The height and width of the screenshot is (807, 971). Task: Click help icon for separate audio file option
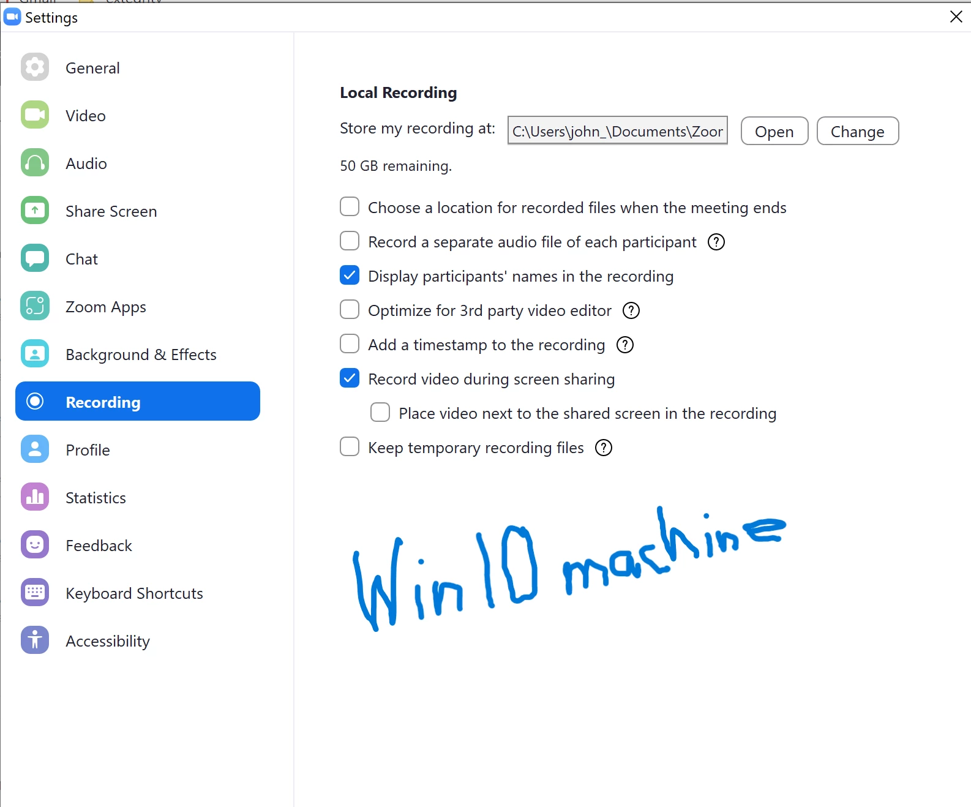tap(716, 242)
